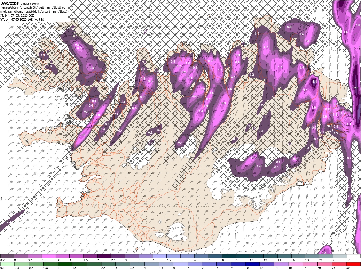Pick the rain legend swatch between 25 and 30
Screen dimensions: 361x270
[339, 264]
